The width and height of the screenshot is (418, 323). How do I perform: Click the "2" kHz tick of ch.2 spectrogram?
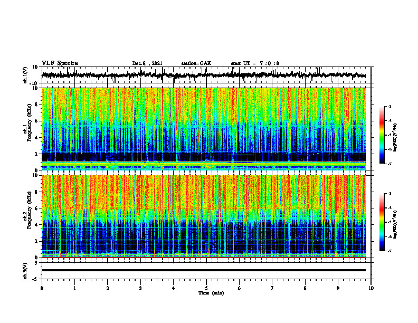pyautogui.click(x=36, y=241)
